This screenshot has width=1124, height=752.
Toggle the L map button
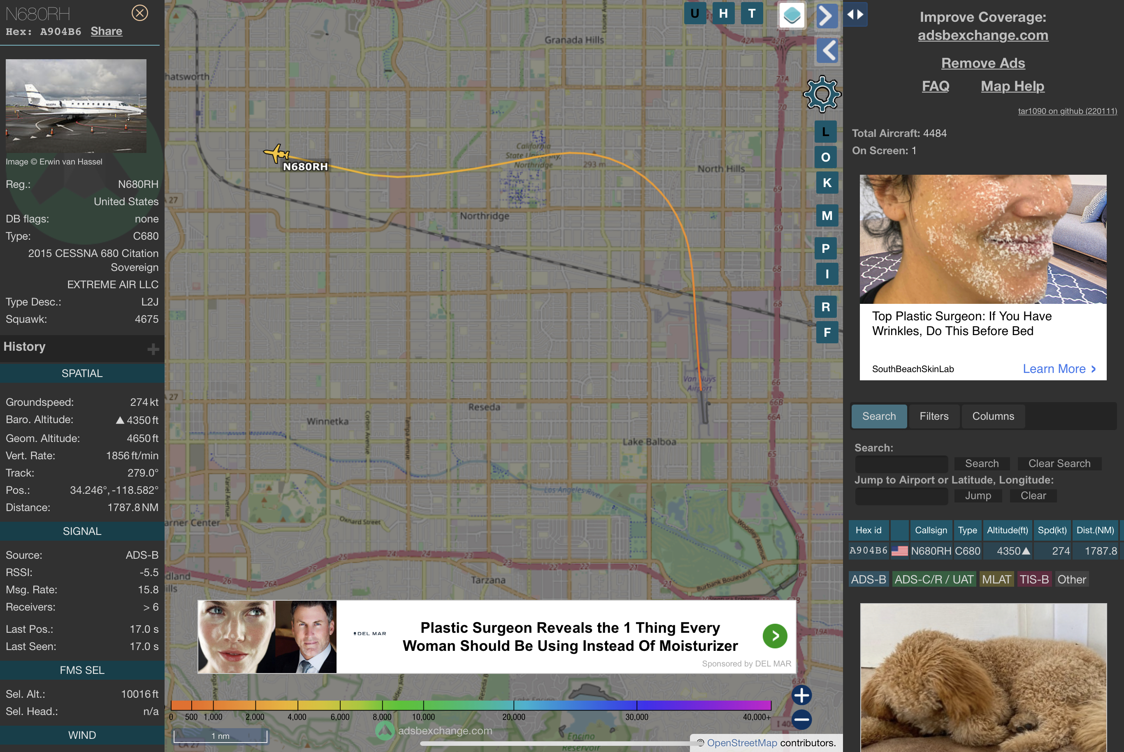825,132
